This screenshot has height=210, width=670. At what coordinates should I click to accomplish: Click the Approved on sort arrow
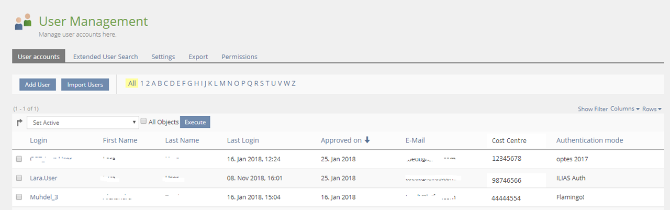coord(367,140)
